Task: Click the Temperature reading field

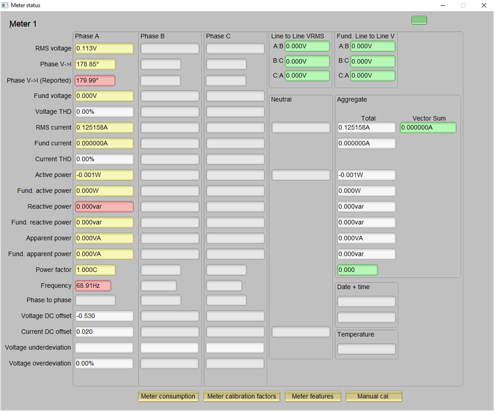Action: click(x=367, y=349)
